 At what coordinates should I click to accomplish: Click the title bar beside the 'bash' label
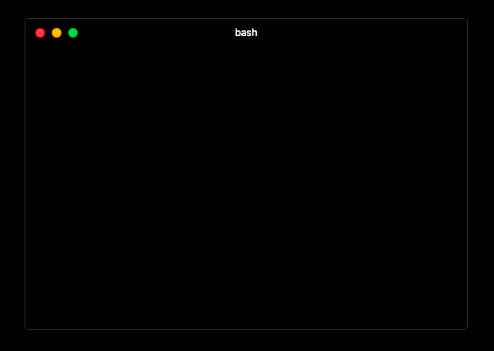click(x=346, y=33)
